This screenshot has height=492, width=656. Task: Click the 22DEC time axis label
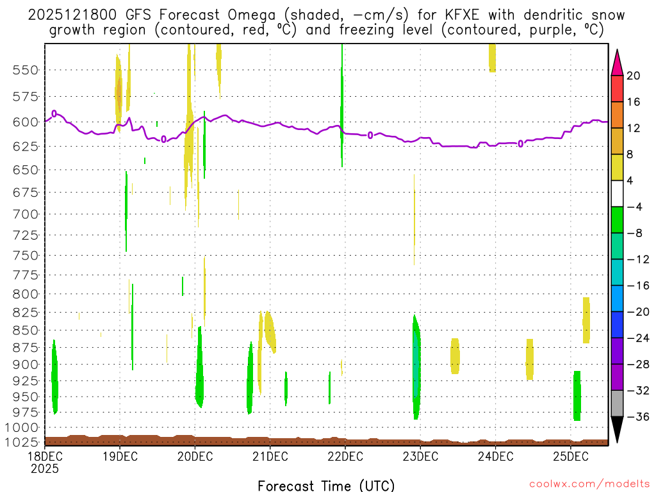[345, 456]
